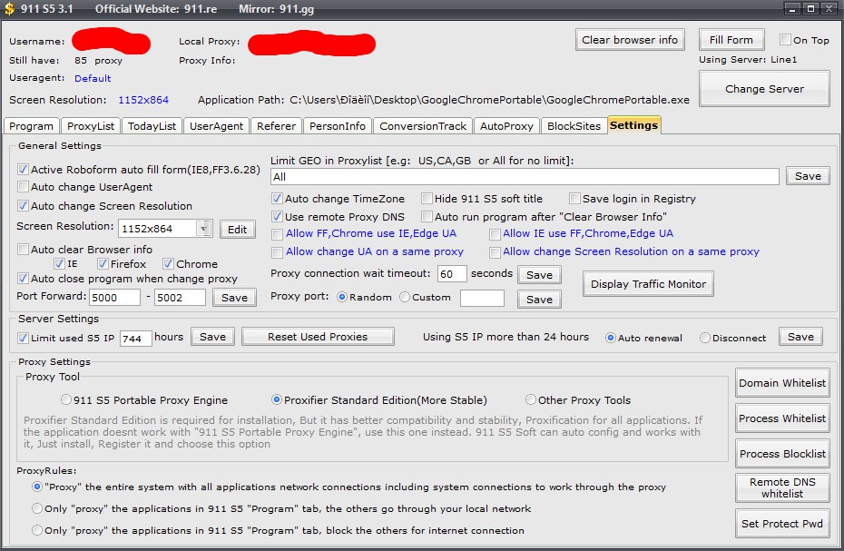Enable Auto change UserAgent checkbox
The image size is (844, 551).
23,187
